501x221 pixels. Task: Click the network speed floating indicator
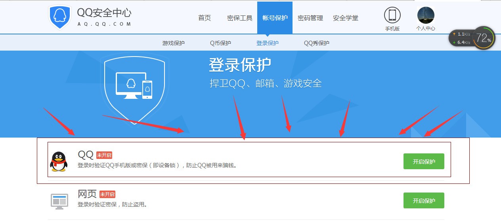(462, 38)
